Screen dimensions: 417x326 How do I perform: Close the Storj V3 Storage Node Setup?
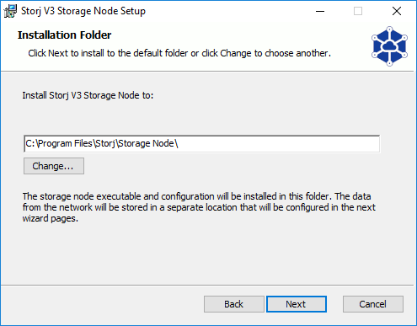[397, 11]
